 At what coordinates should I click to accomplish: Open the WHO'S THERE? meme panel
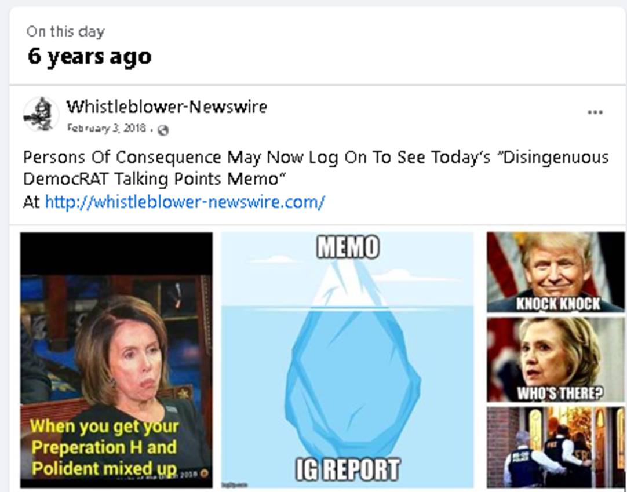[x=556, y=360]
